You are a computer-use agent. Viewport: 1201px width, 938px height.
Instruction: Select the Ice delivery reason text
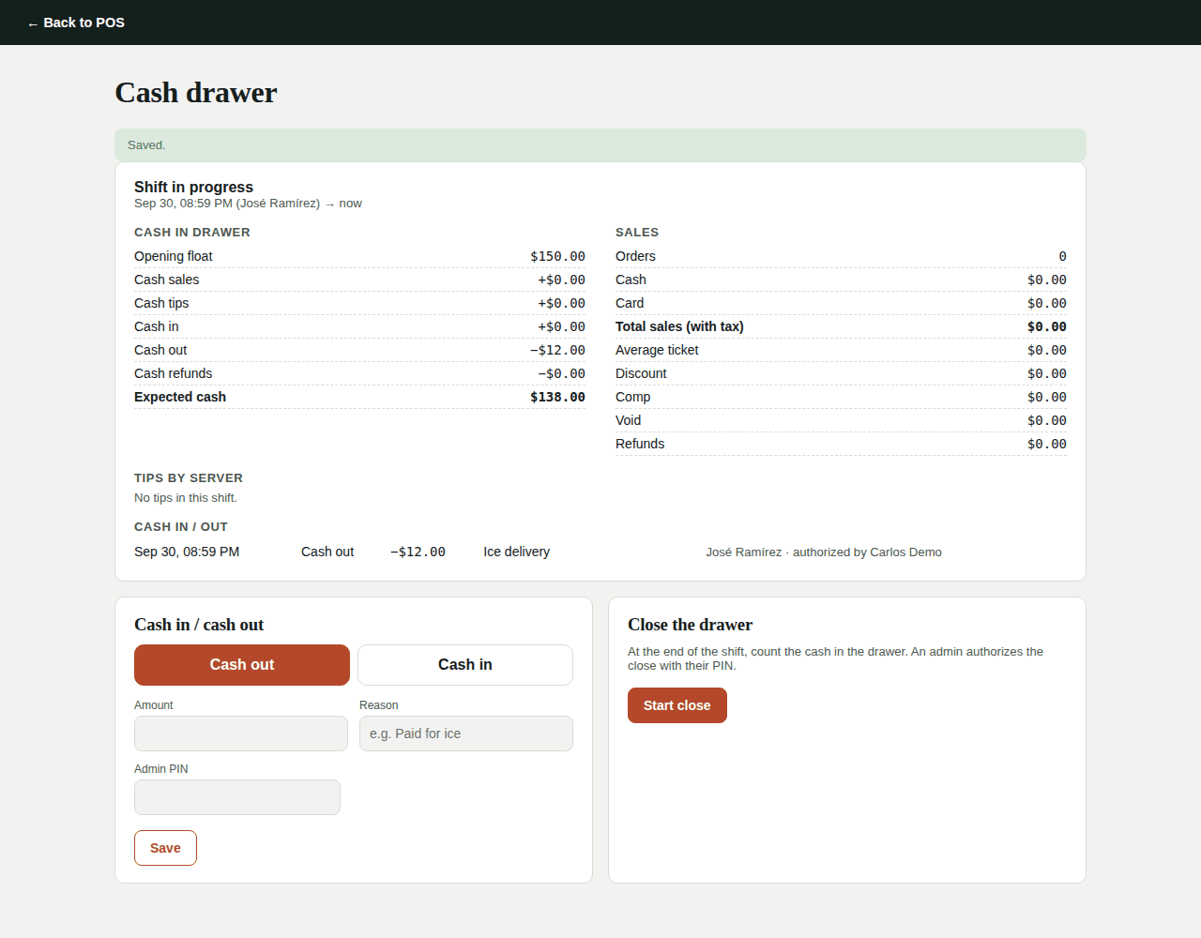click(517, 552)
